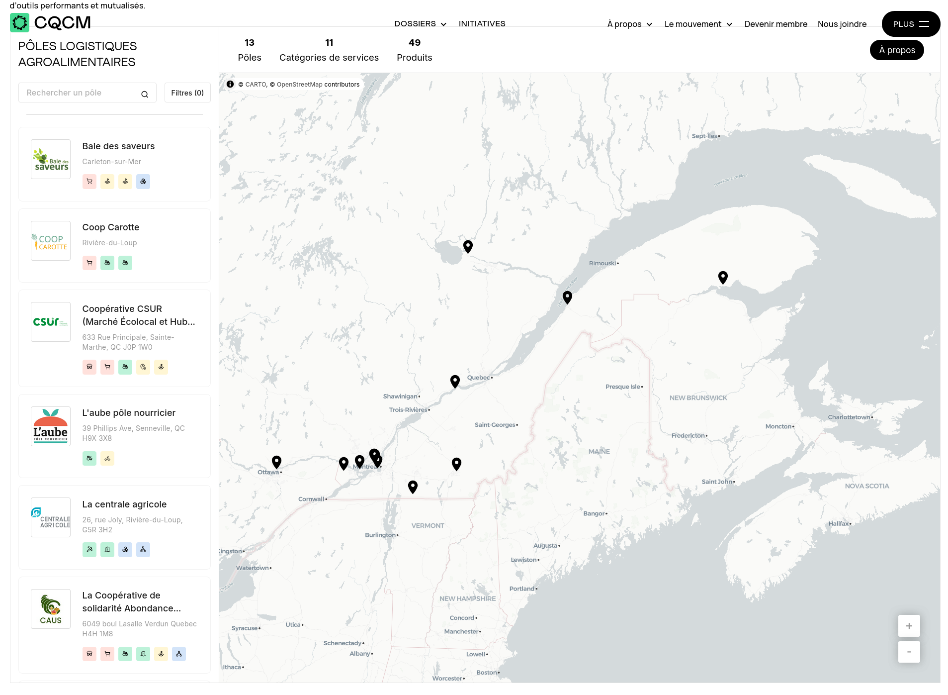Viewport: 948px width, 695px height.
Task: Click the network service icon on La Coopérative Abondance
Action: click(x=179, y=654)
